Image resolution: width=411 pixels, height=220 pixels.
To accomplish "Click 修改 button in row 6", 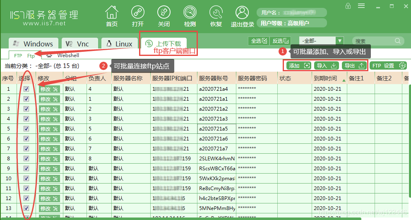I will tap(49, 139).
